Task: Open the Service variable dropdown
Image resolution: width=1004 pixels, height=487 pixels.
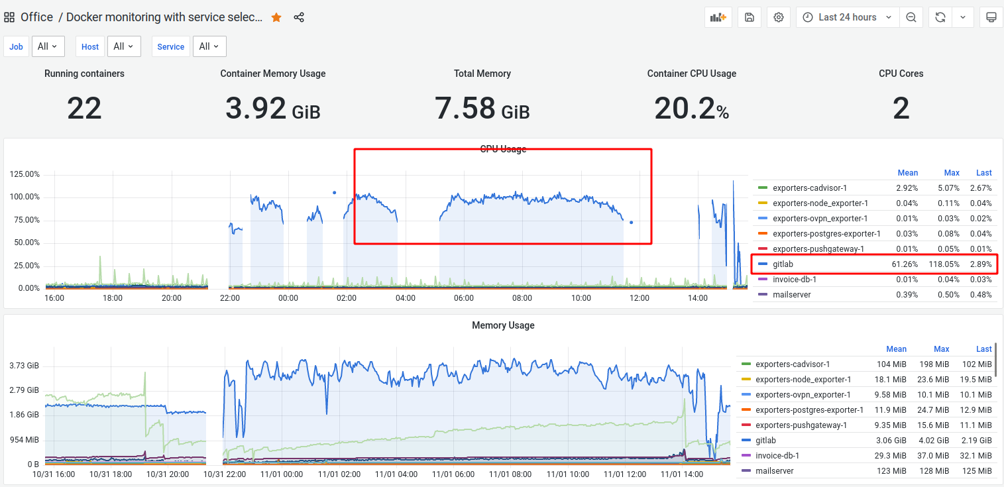Action: [x=209, y=46]
